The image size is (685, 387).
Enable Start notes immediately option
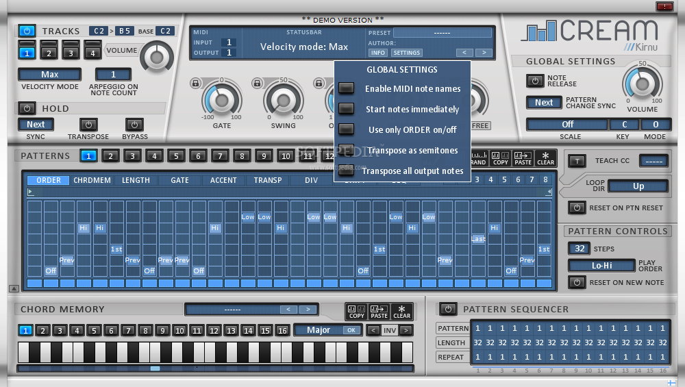point(347,108)
